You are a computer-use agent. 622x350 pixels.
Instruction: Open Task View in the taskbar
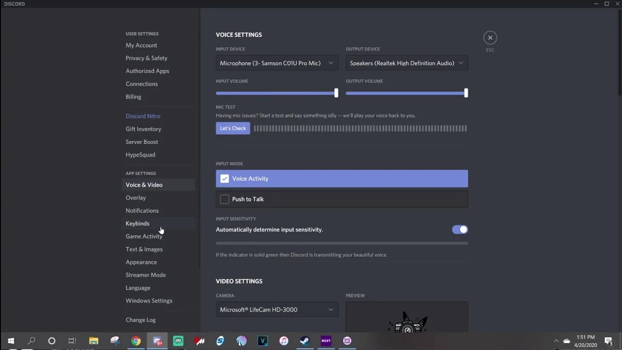click(x=72, y=341)
